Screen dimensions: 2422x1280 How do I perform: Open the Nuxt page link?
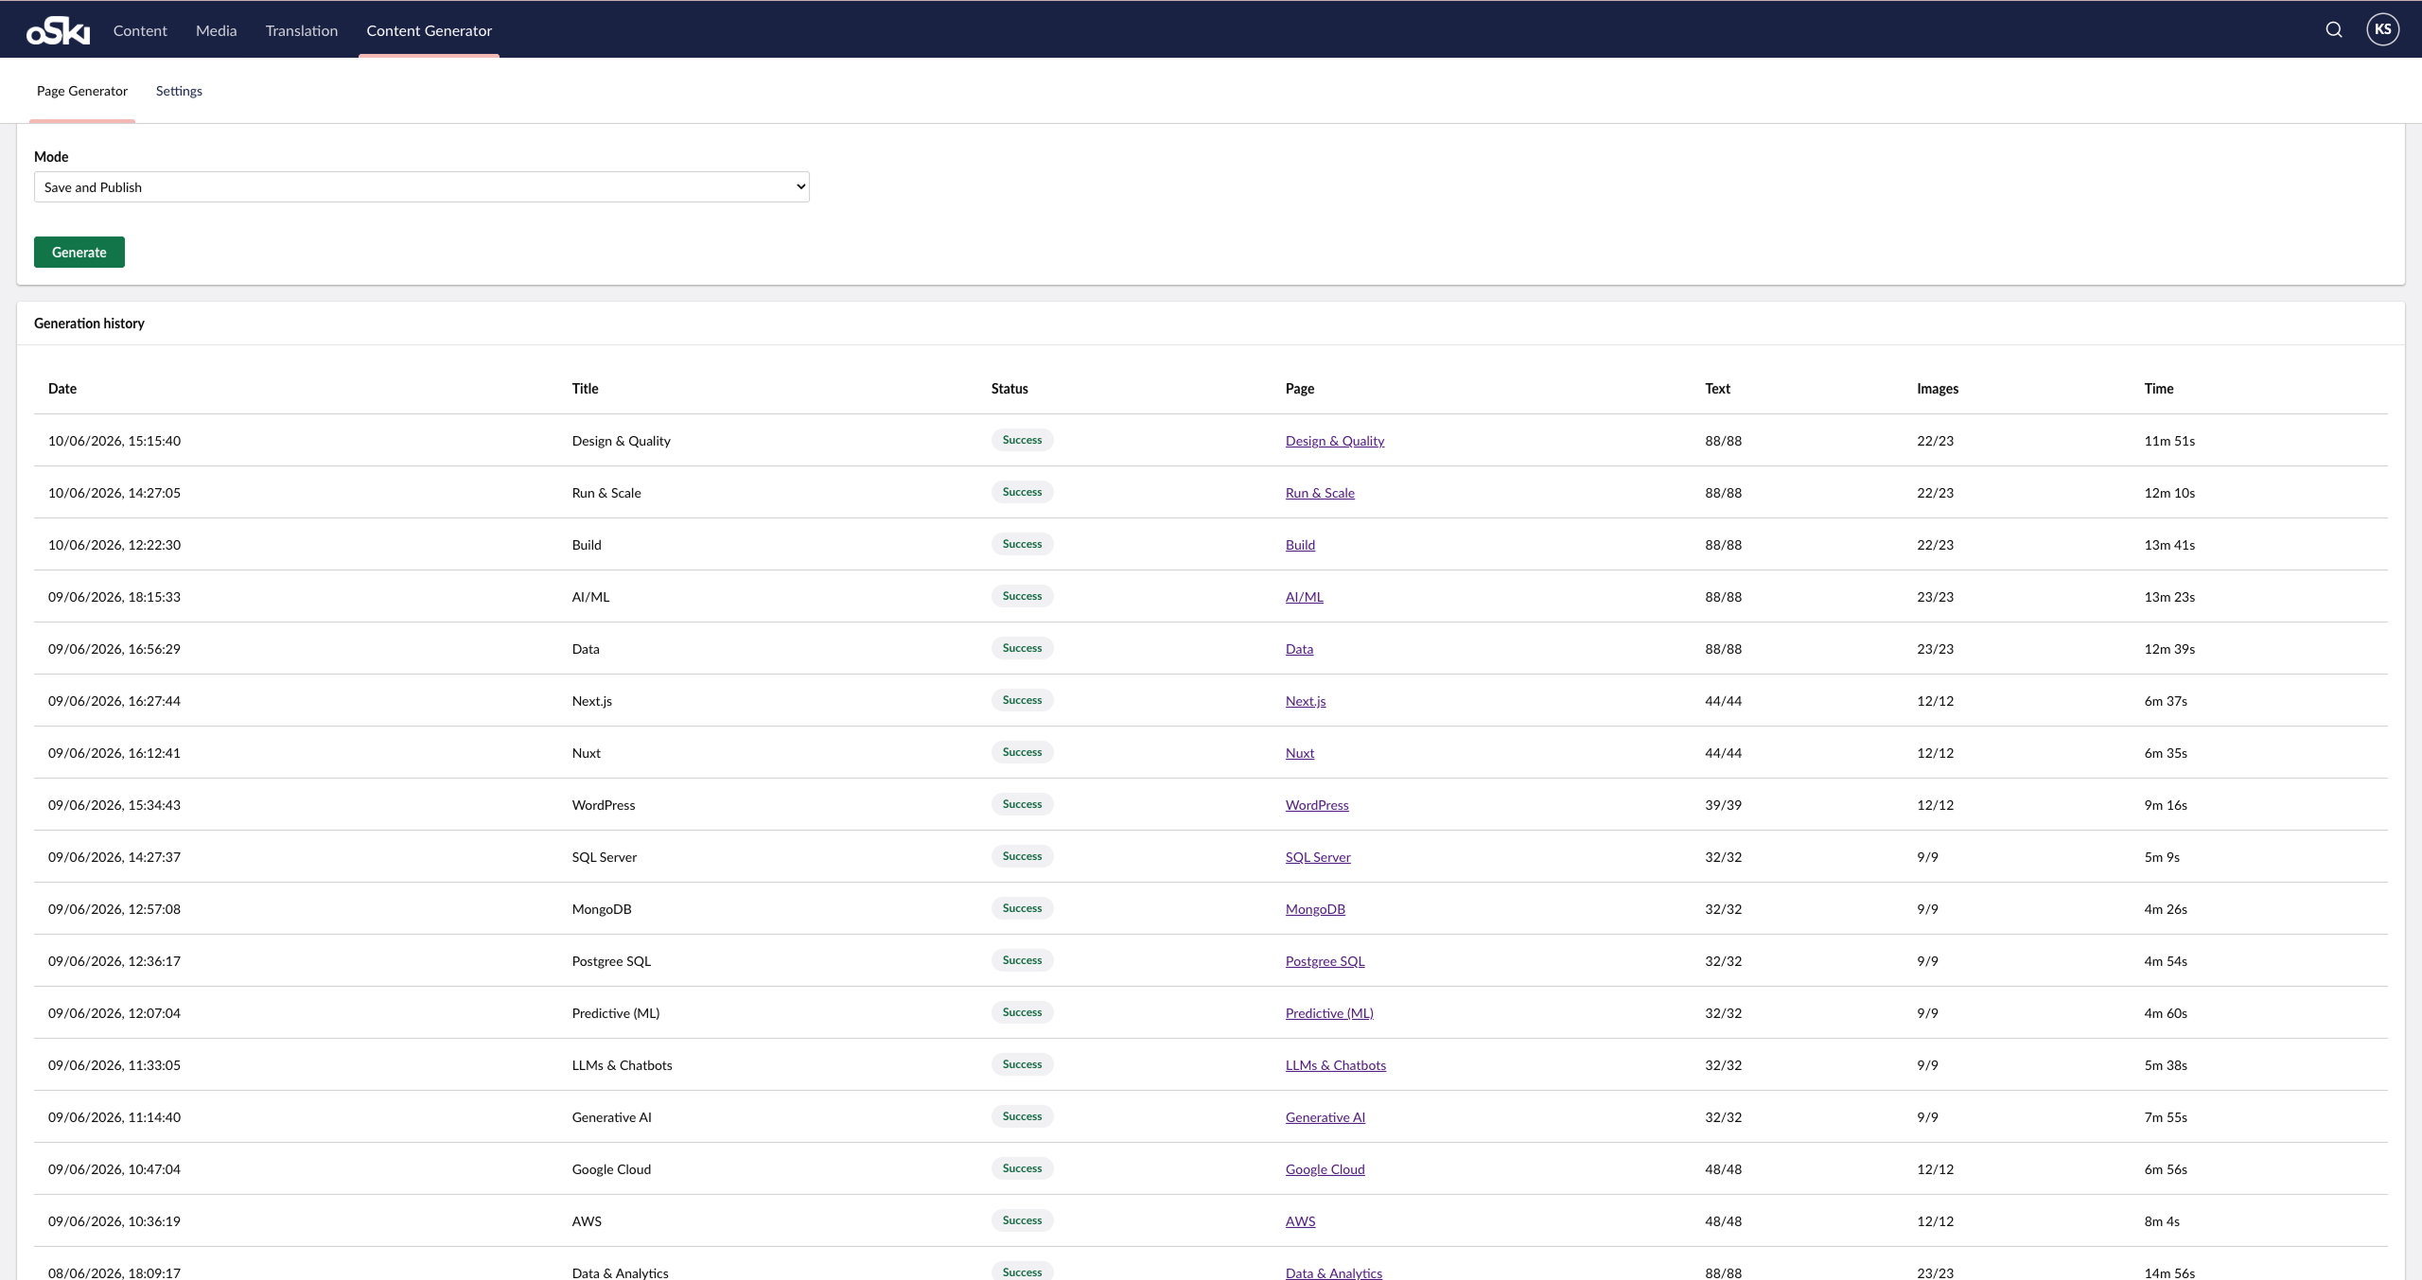coord(1300,753)
